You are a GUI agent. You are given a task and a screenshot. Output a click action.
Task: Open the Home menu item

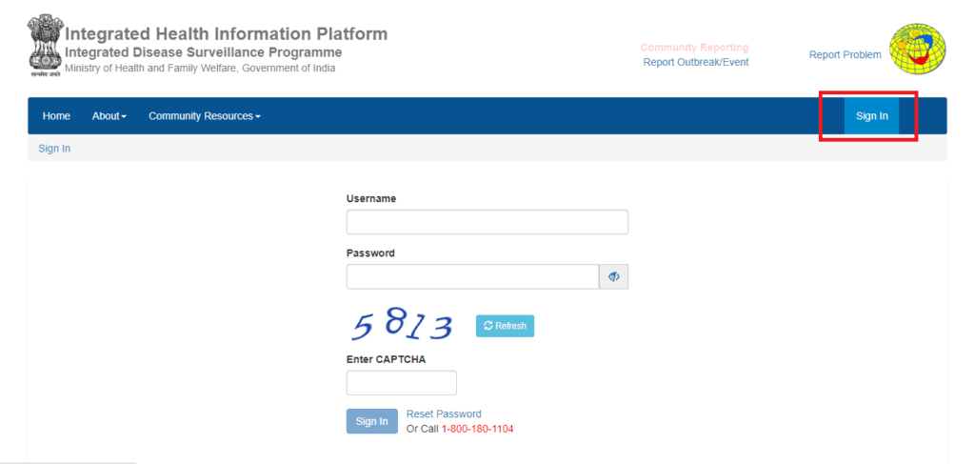[x=56, y=116]
